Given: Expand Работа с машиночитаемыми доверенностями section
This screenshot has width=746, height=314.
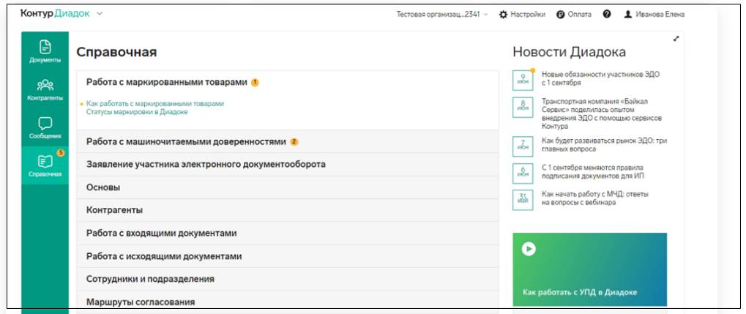Looking at the screenshot, I should pos(288,142).
